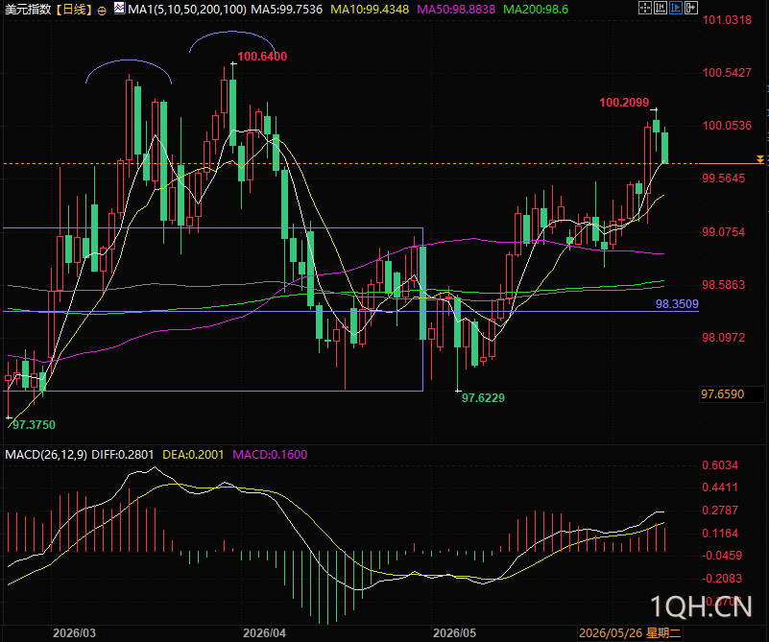Open MACD(26,12,9) indicator settings

pos(46,454)
